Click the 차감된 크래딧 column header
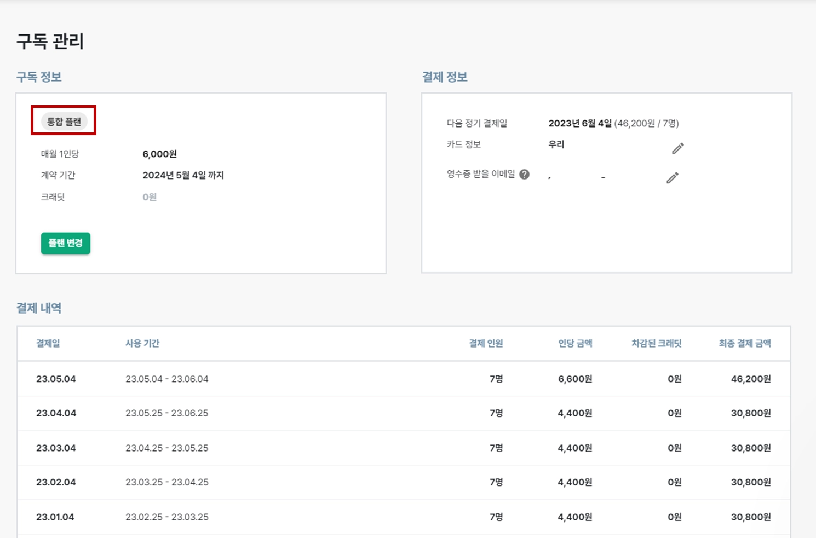816x538 pixels. point(657,343)
